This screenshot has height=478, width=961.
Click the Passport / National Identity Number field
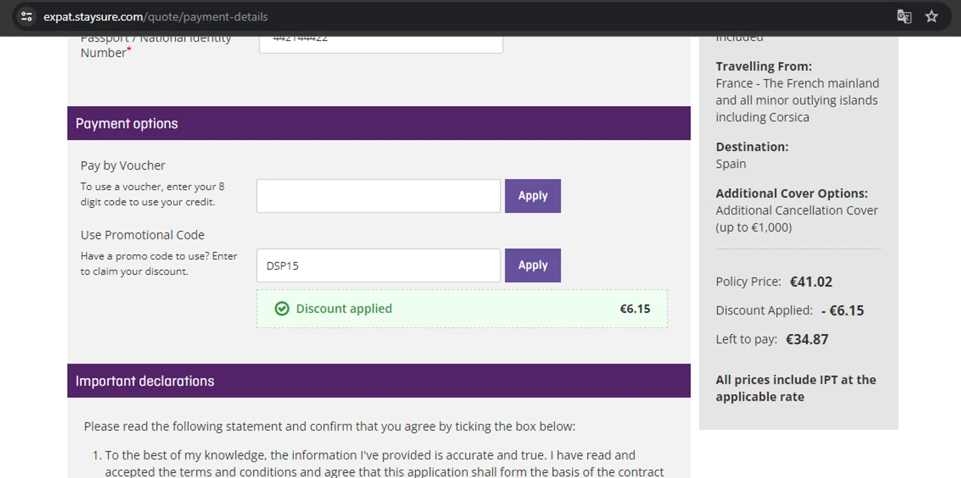381,42
